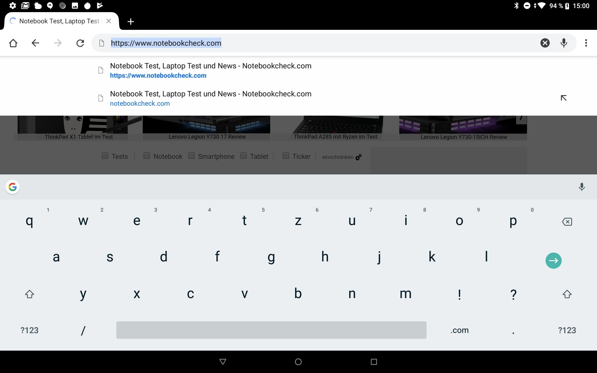Select the https://www.notebookcheck.com suggestion
Viewport: 597px width, 373px height.
[211, 71]
